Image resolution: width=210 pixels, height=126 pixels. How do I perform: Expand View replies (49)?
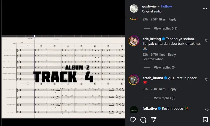click(165, 28)
